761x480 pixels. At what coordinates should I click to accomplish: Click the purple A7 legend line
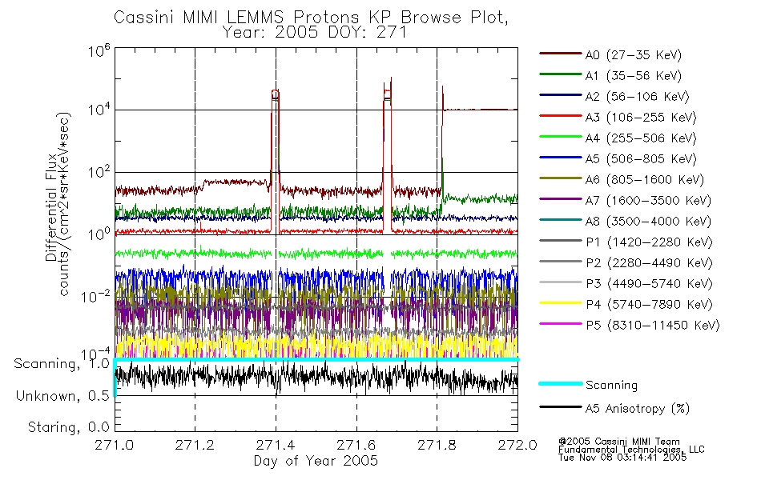coord(560,198)
